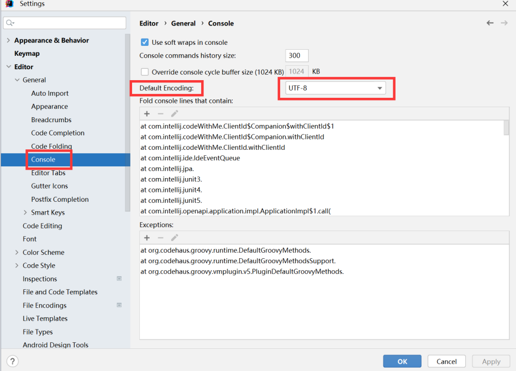The image size is (516, 371).
Task: Select ApplicationImpl$1.call( fold line
Action: [235, 211]
